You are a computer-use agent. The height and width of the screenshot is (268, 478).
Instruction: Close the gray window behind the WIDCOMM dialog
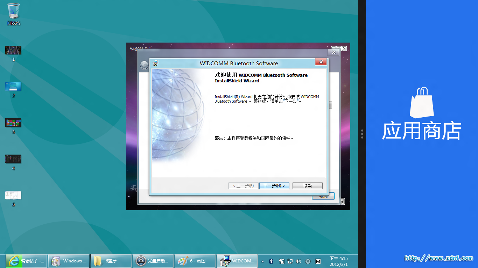pos(333,52)
